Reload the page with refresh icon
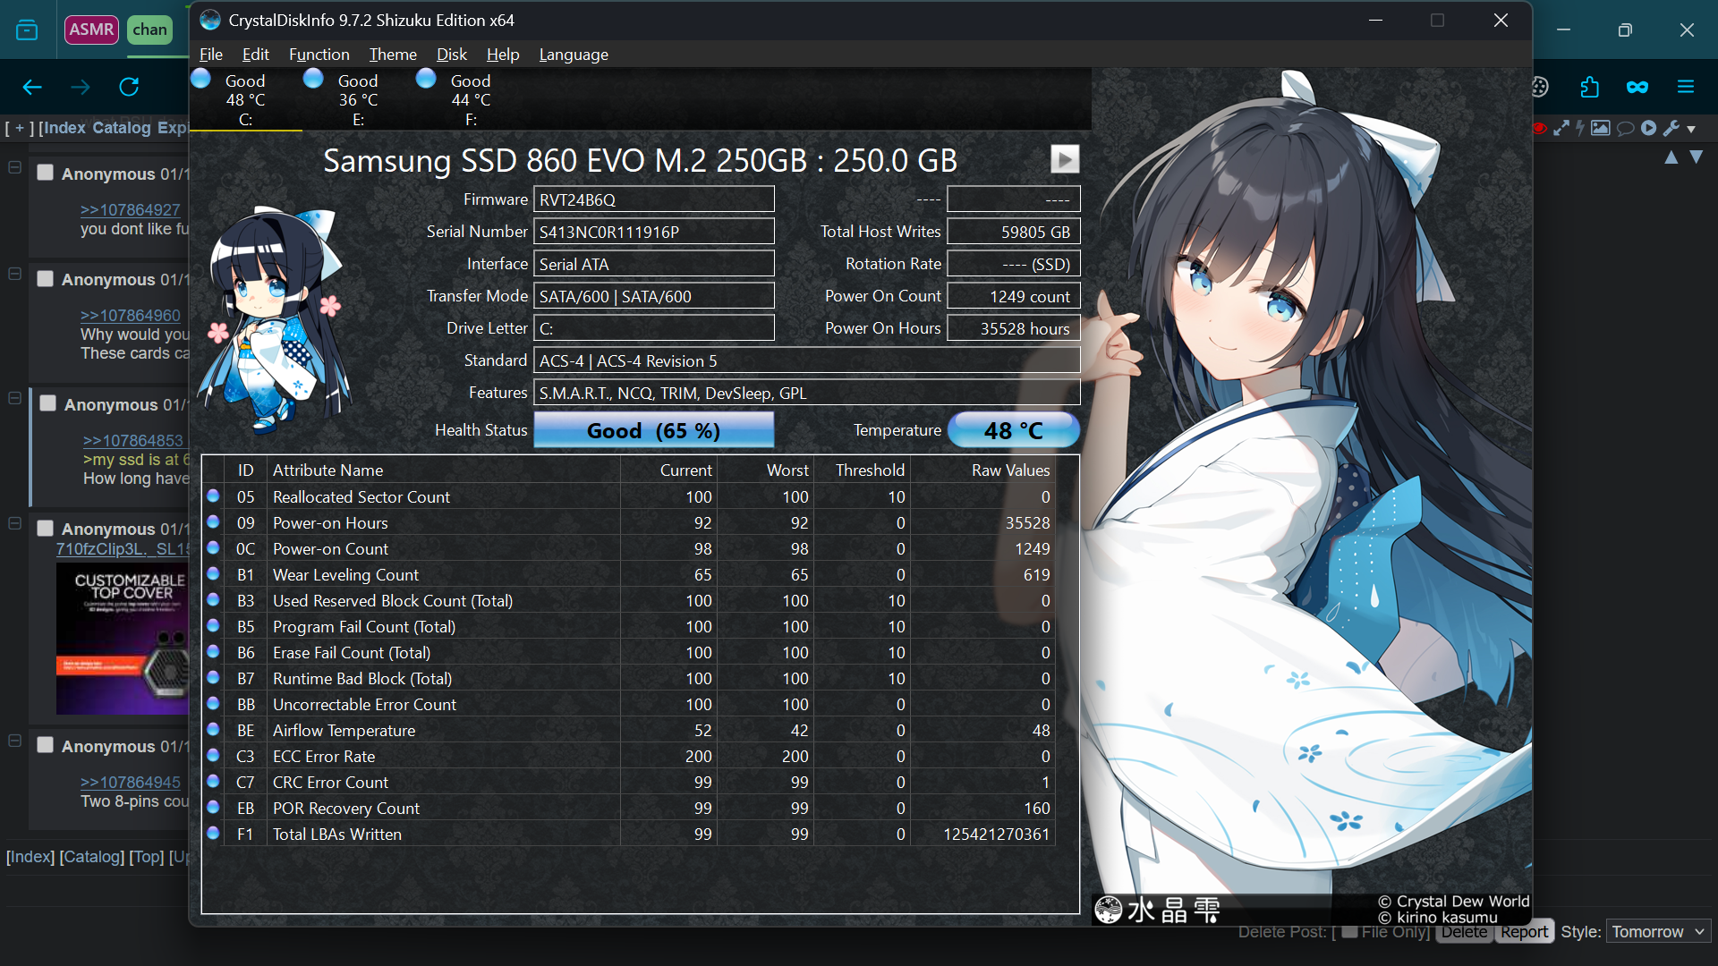The height and width of the screenshot is (966, 1718). pos(129,87)
